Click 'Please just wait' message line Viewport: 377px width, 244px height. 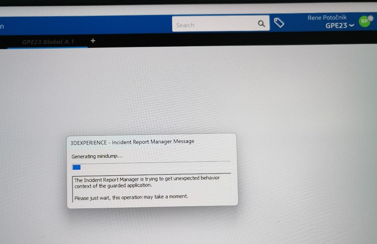click(x=131, y=197)
